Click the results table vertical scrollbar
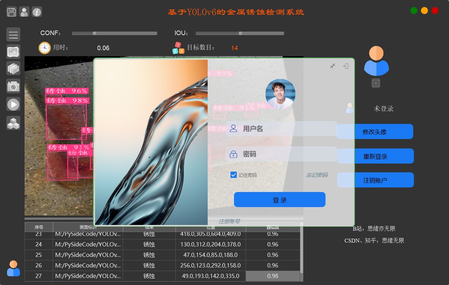The height and width of the screenshot is (285, 449). (302, 252)
